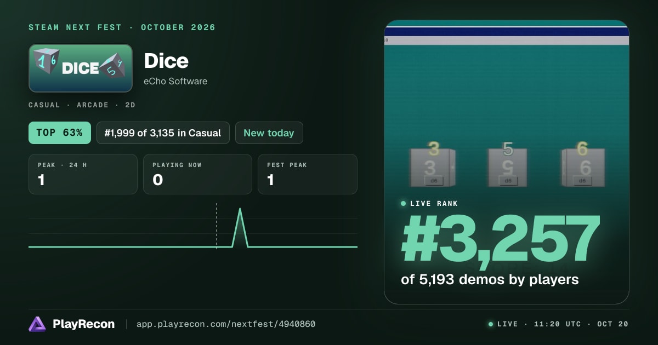Click the New today tag
Viewport: 658px width, 345px height.
click(x=269, y=133)
